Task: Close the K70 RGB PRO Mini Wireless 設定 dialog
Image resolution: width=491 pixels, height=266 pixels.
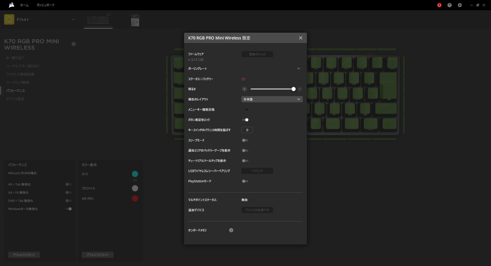Action: [301, 38]
